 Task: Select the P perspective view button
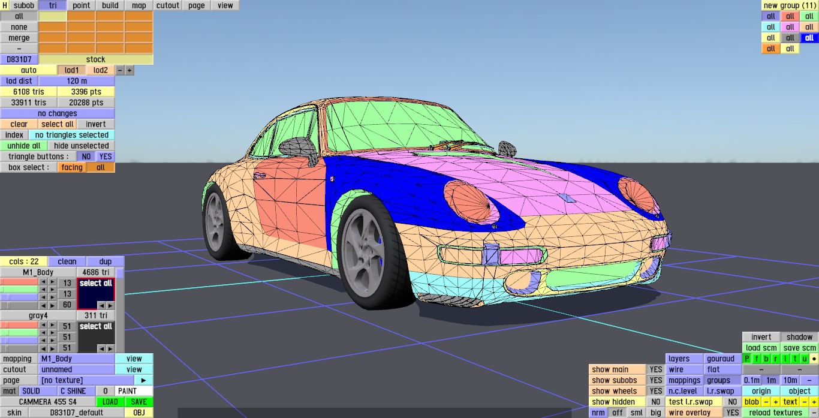click(x=747, y=359)
